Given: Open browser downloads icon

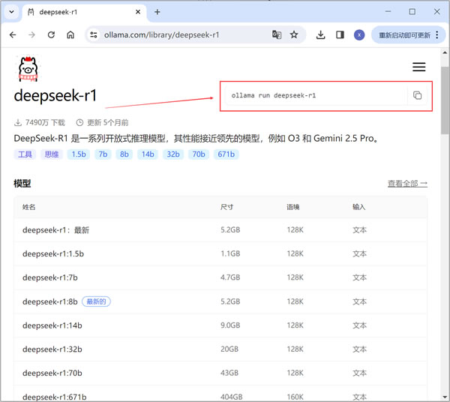Looking at the screenshot, I should pyautogui.click(x=321, y=34).
